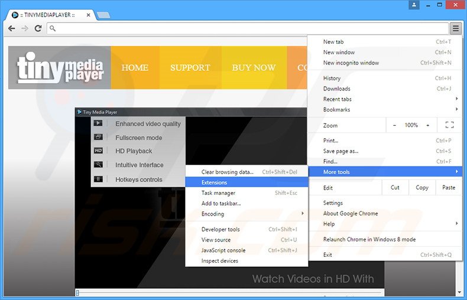Increase zoom with the plus button
The image size is (467, 300).
(427, 125)
